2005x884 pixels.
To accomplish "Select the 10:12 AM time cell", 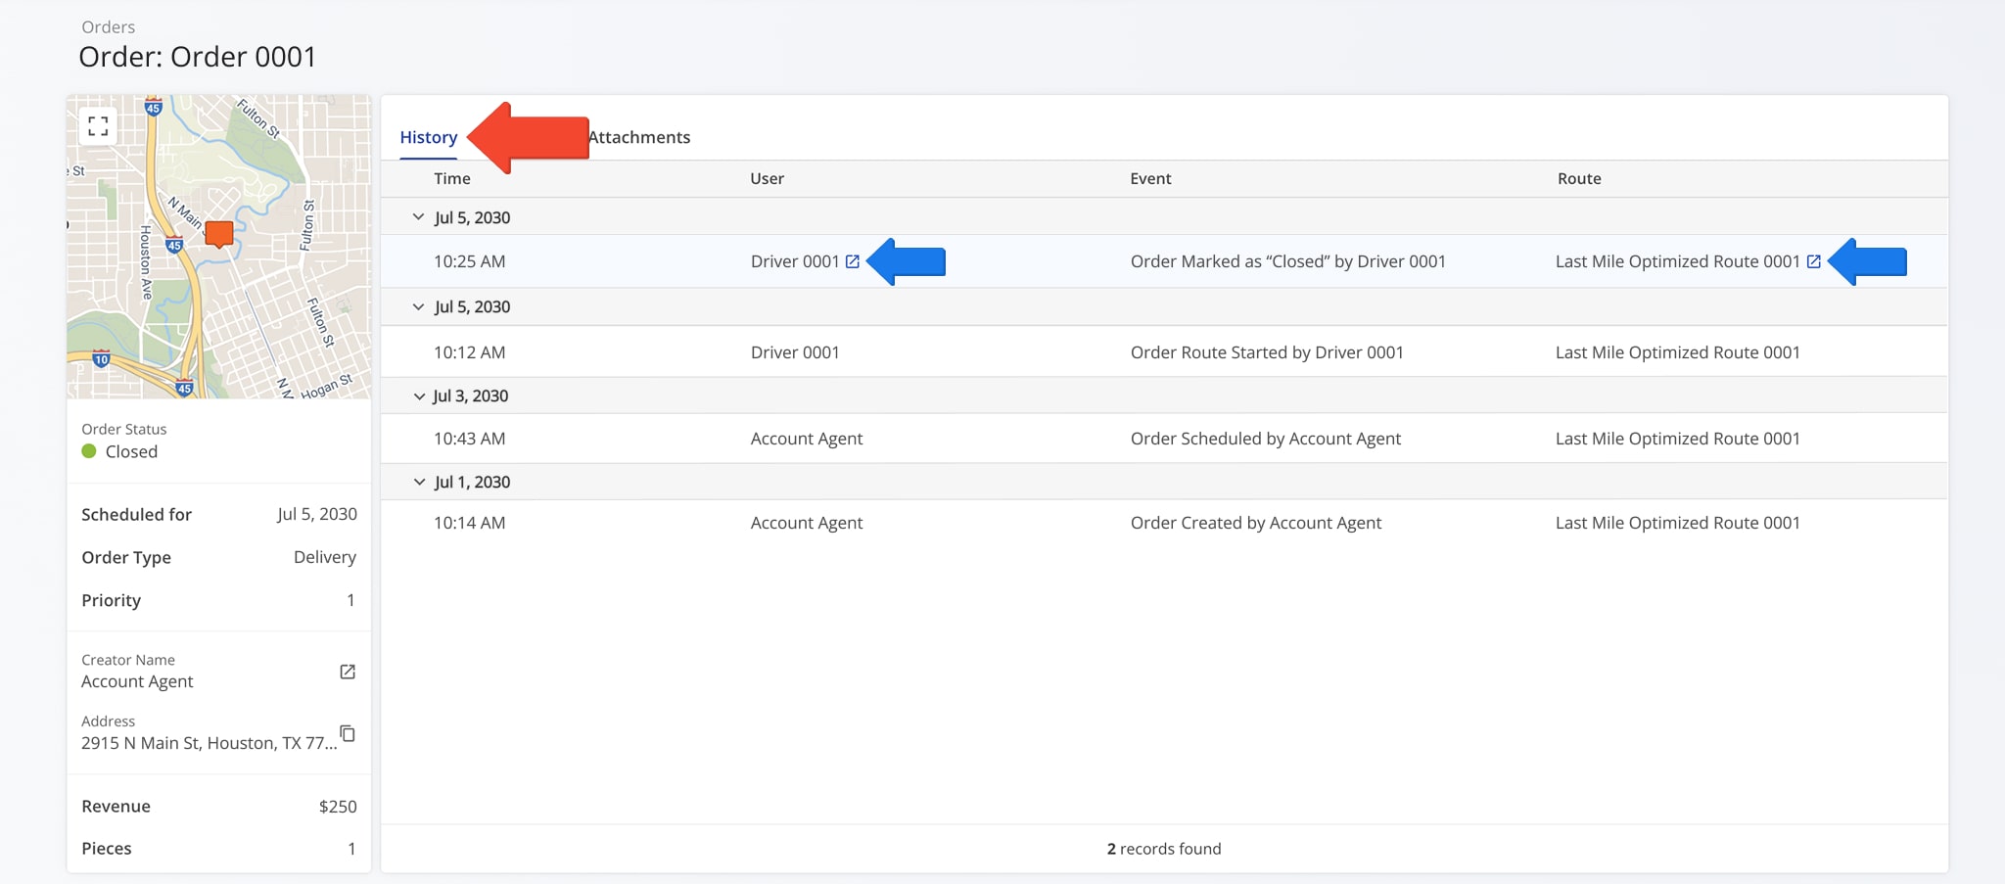I will pyautogui.click(x=470, y=352).
